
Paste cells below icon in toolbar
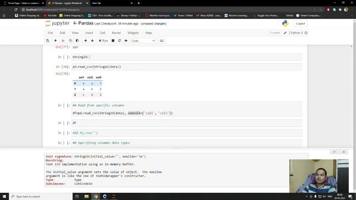click(x=77, y=41)
